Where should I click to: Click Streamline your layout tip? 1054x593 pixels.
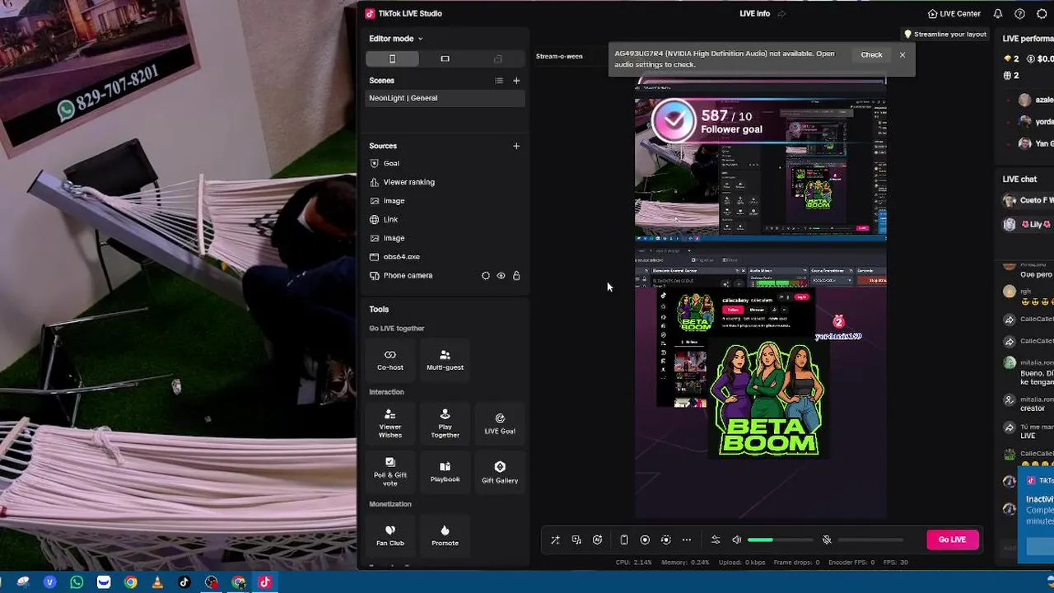pyautogui.click(x=944, y=35)
